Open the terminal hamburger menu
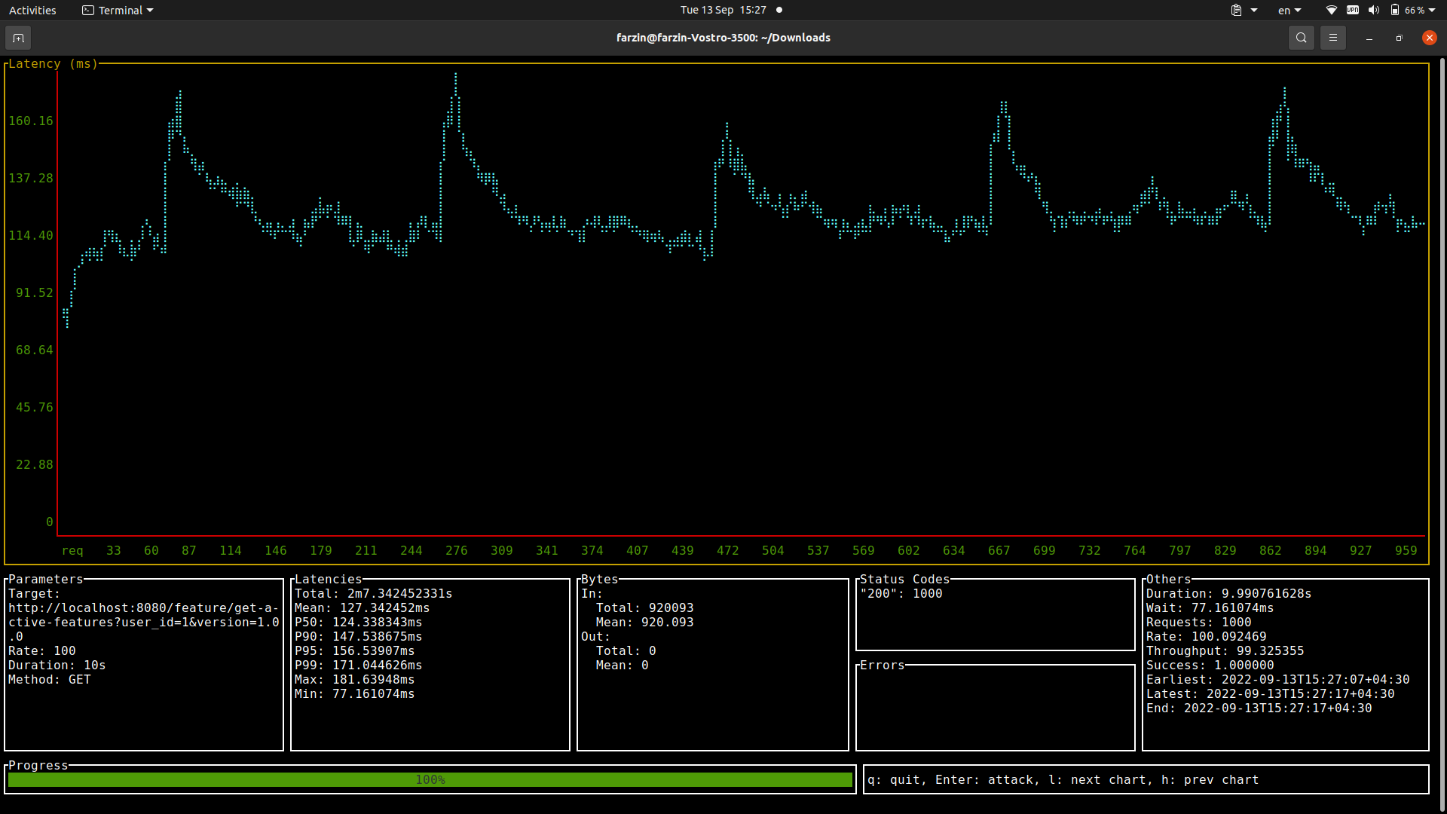The width and height of the screenshot is (1447, 814). (1333, 38)
